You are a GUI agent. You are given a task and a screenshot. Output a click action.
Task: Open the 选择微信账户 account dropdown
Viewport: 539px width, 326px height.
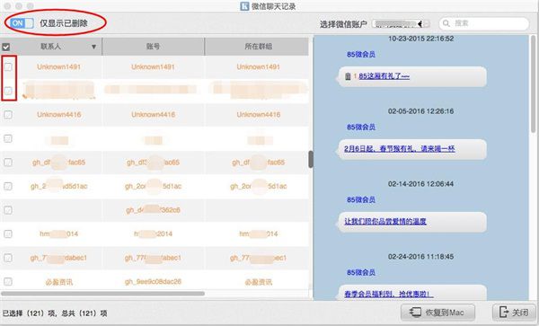401,23
